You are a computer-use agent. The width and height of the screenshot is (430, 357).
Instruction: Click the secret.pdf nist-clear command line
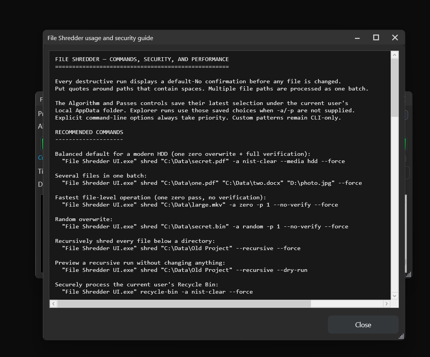[x=203, y=161]
